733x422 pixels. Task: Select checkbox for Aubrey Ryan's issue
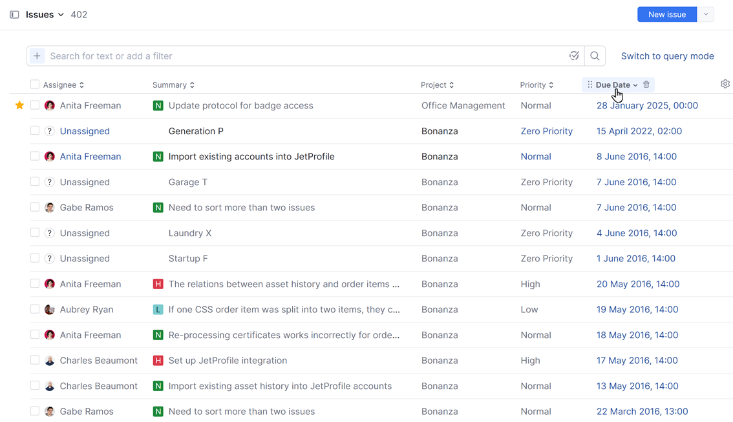(x=35, y=308)
